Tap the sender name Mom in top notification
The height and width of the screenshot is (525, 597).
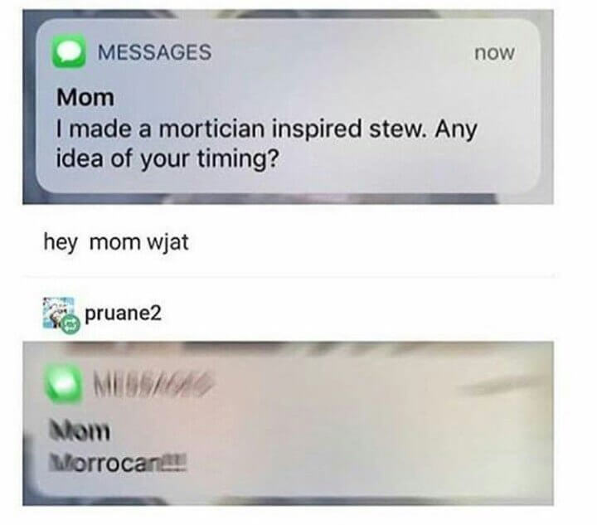85,98
